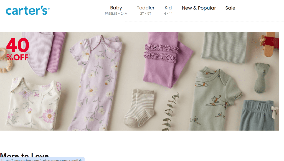
Task: Click the gray teddy bear rattle
Action: pyautogui.click(x=261, y=77)
